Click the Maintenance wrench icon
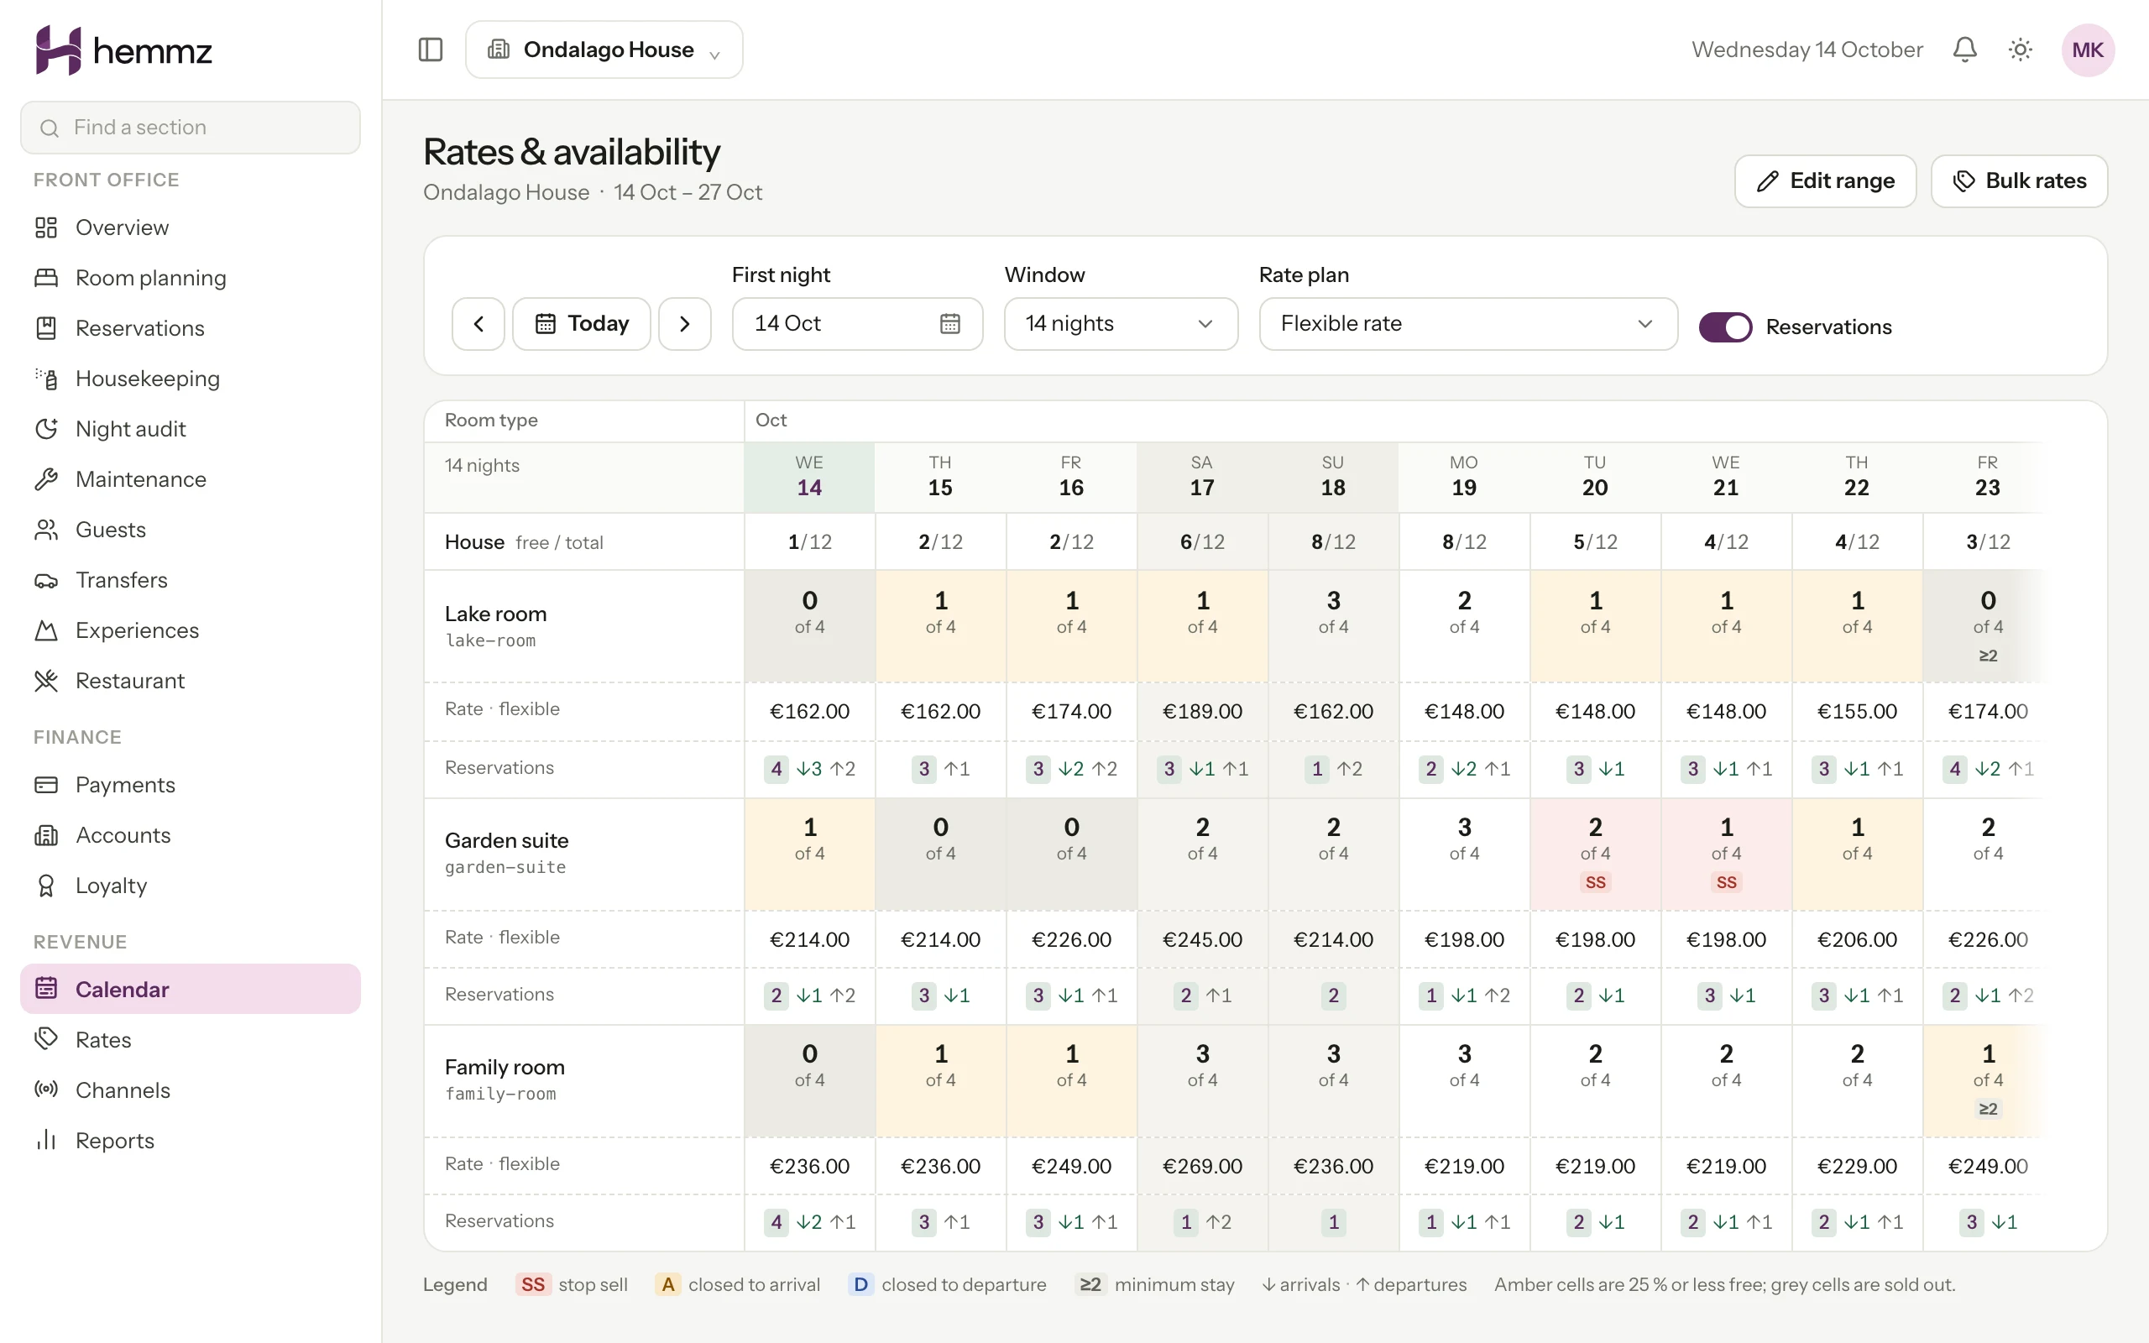2149x1343 pixels. 46,479
